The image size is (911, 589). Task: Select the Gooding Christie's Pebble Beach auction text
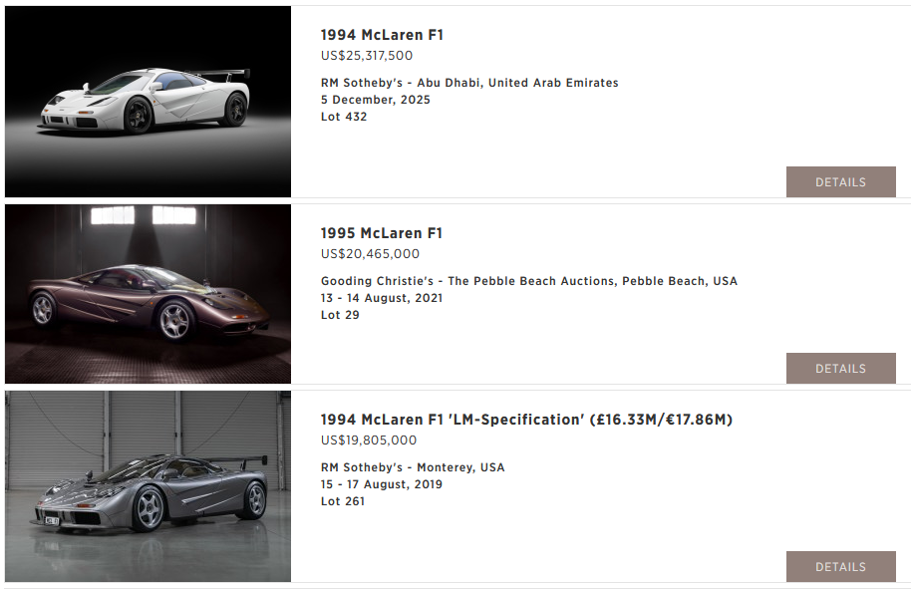pos(529,281)
